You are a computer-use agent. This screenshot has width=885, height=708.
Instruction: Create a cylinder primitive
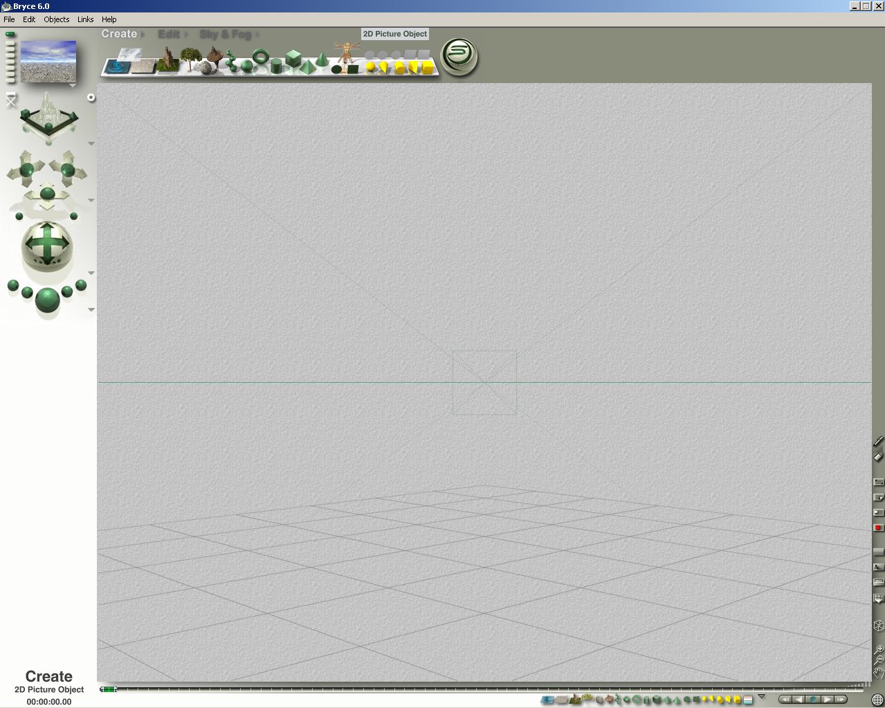[276, 66]
